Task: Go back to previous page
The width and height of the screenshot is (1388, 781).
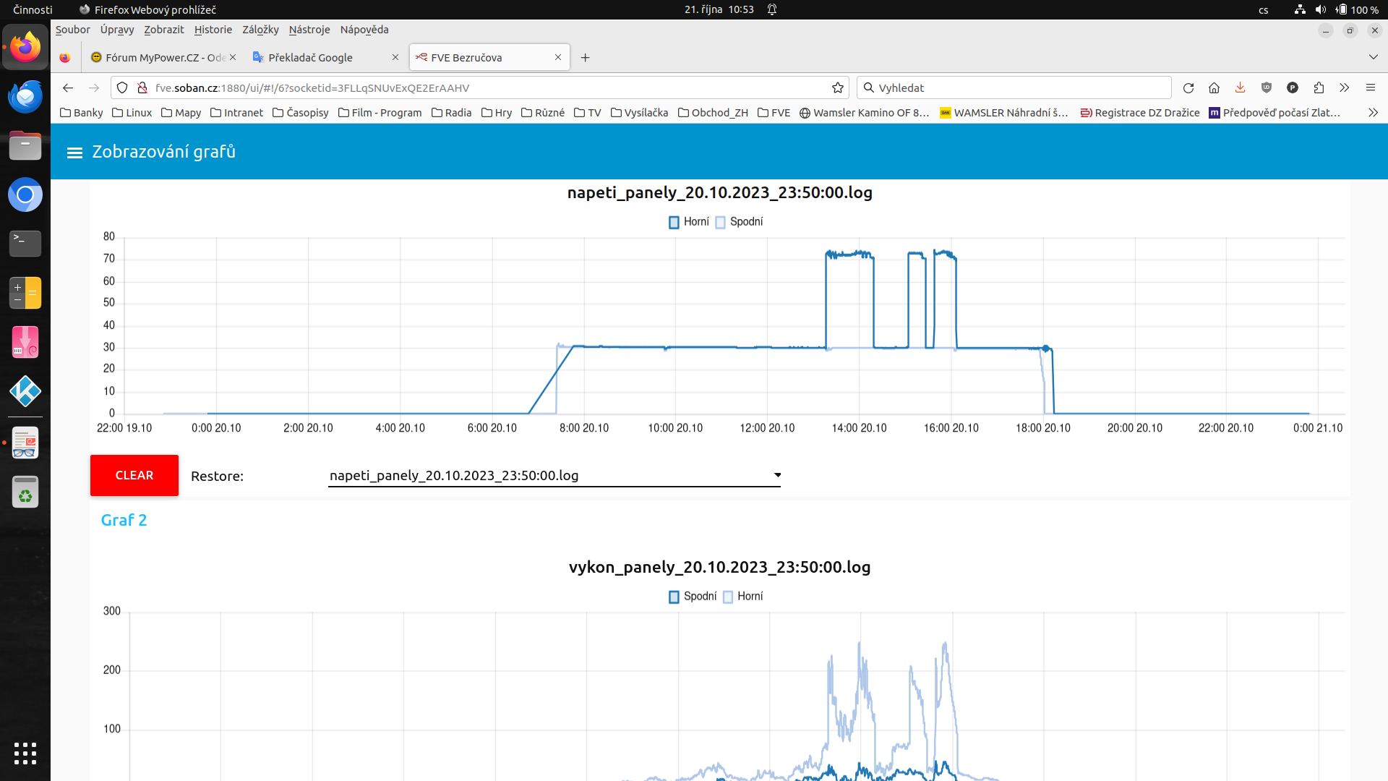Action: pyautogui.click(x=68, y=88)
